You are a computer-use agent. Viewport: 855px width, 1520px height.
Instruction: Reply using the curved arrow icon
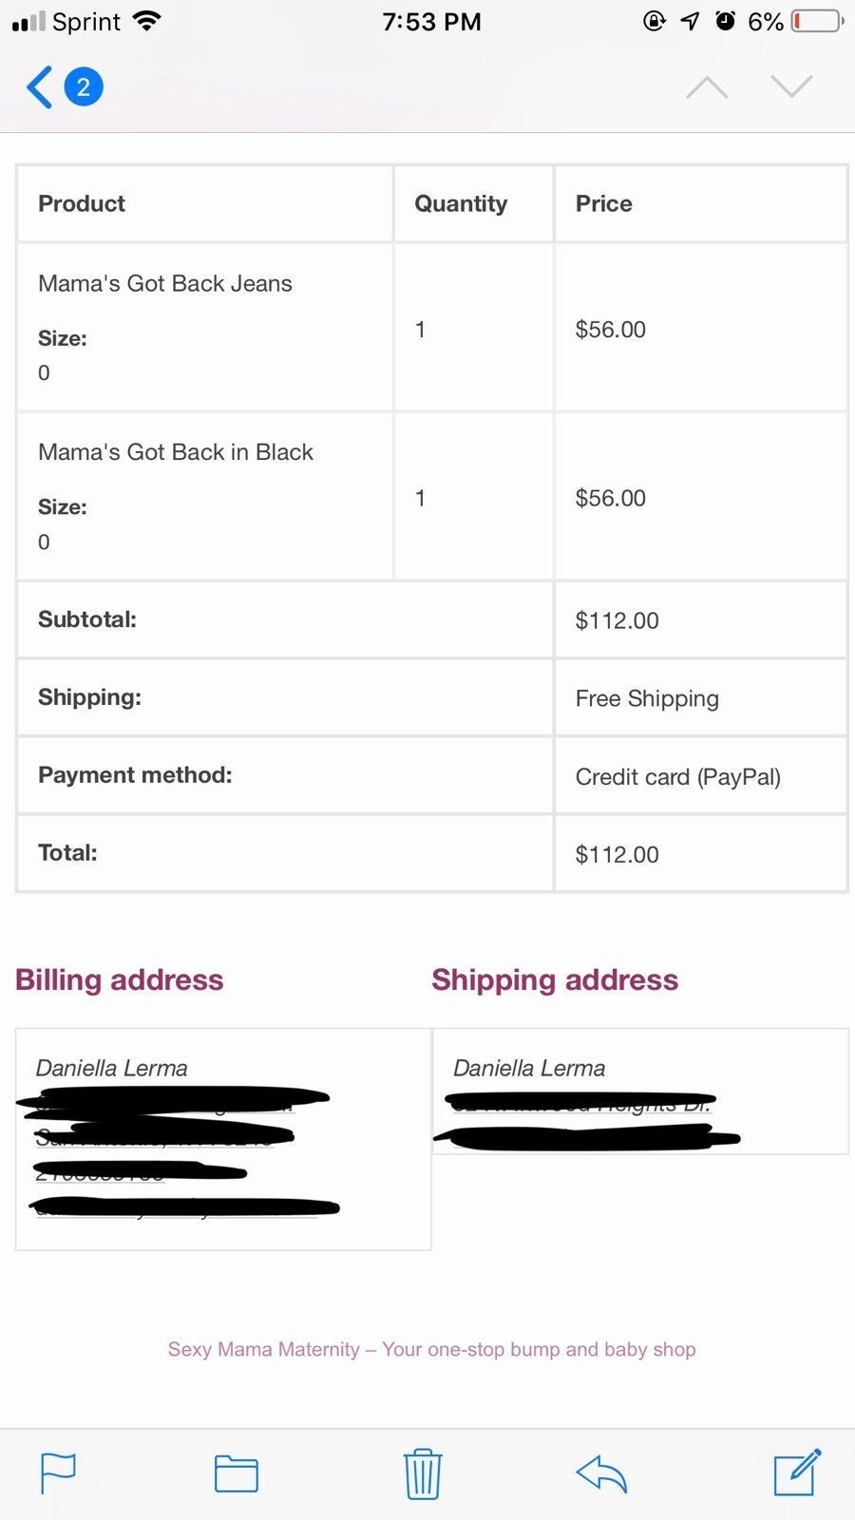601,1474
